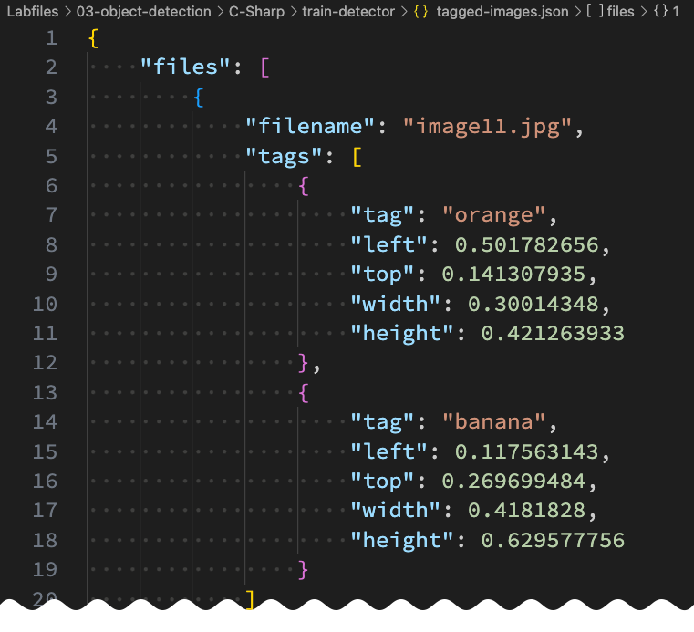This screenshot has width=694, height=632.
Task: Click the blue opening brace on line 3
Action: click(x=199, y=98)
